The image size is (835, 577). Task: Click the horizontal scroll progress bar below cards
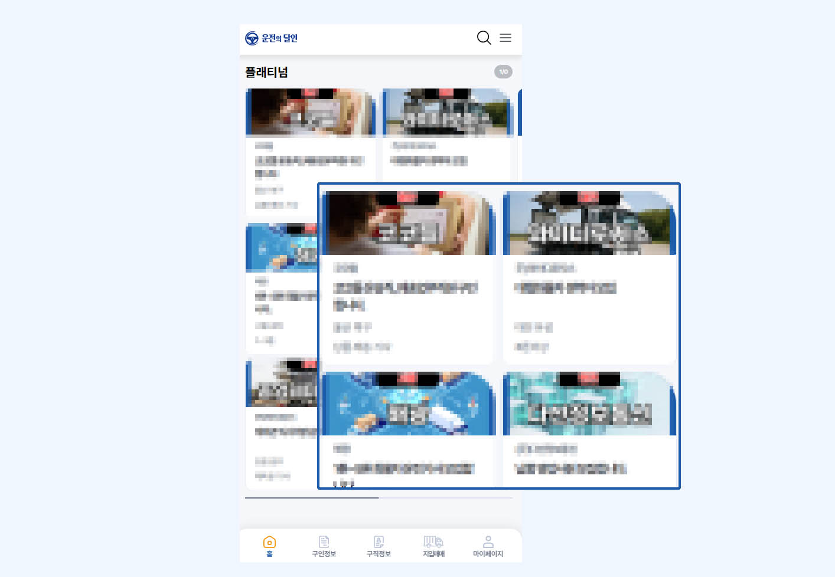(x=379, y=498)
